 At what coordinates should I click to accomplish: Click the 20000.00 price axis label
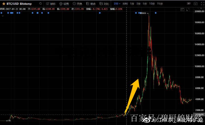199,11
